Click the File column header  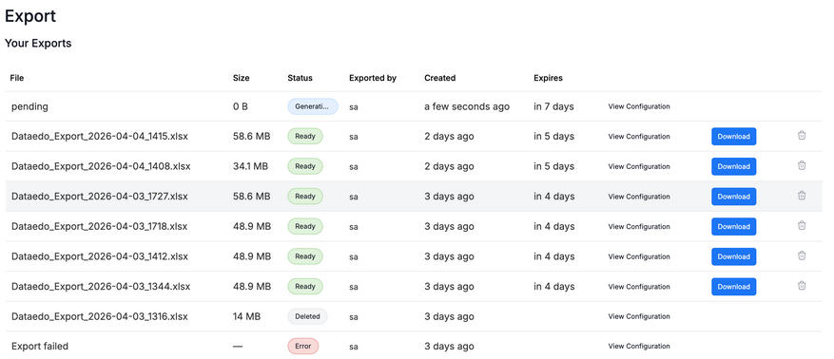17,78
